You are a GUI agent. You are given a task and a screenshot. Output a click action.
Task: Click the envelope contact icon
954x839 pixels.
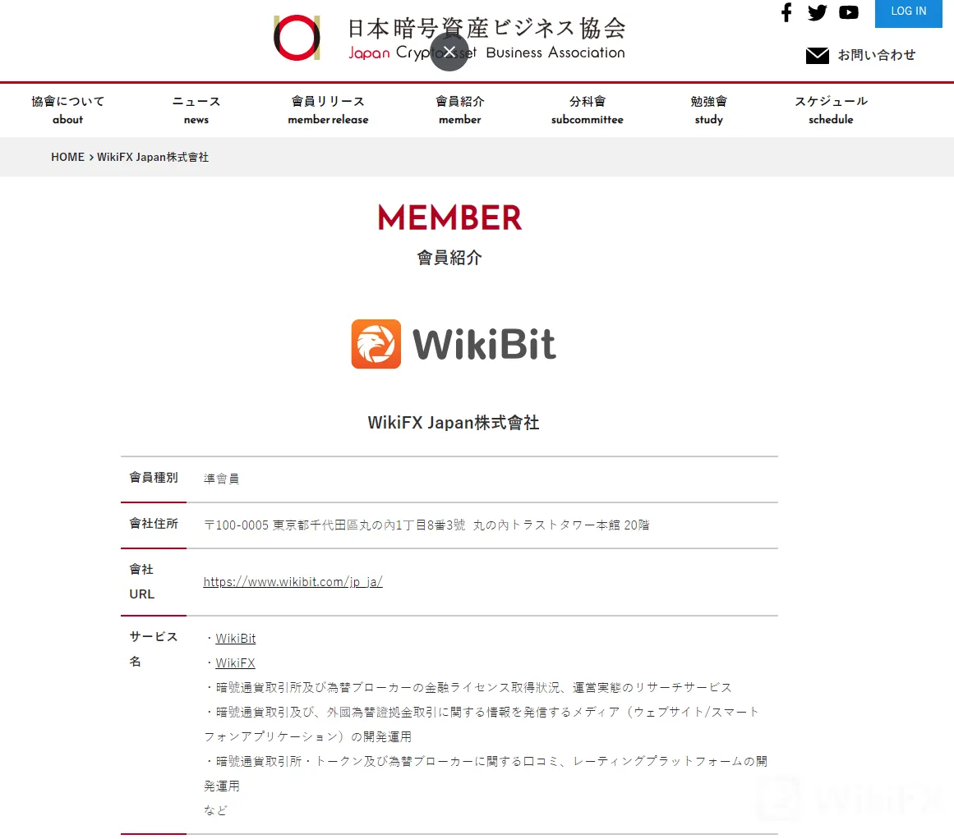817,55
